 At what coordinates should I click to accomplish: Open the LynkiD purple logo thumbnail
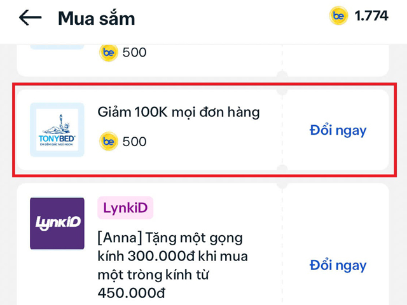point(57,224)
